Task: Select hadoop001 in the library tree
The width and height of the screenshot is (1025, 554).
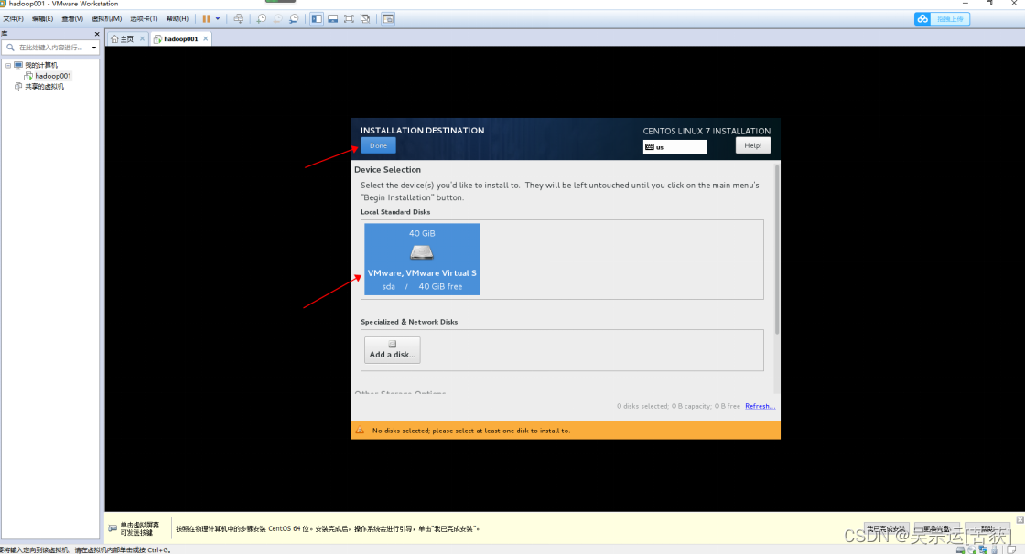Action: pyautogui.click(x=52, y=76)
